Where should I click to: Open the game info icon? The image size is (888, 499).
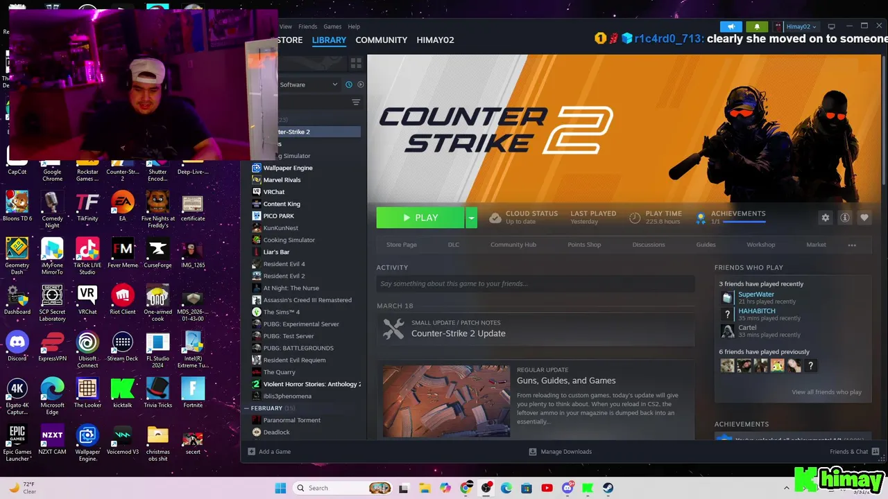[x=845, y=218]
